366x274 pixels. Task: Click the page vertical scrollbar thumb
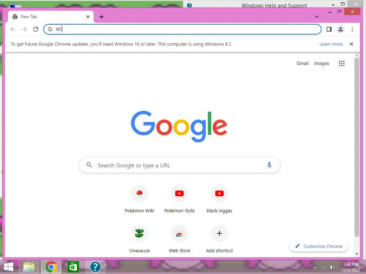357,147
